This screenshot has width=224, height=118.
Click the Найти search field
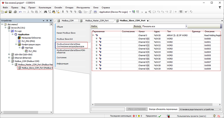click(x=115, y=26)
